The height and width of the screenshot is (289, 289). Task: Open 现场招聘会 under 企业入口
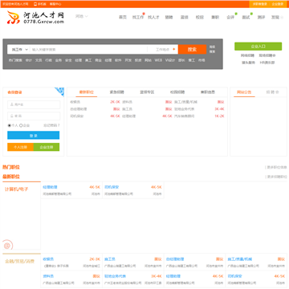coord(267,55)
